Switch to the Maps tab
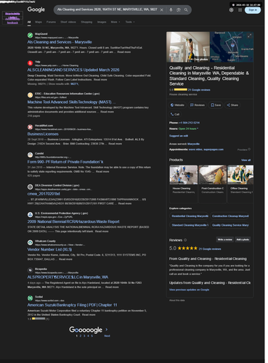 tap(38, 22)
